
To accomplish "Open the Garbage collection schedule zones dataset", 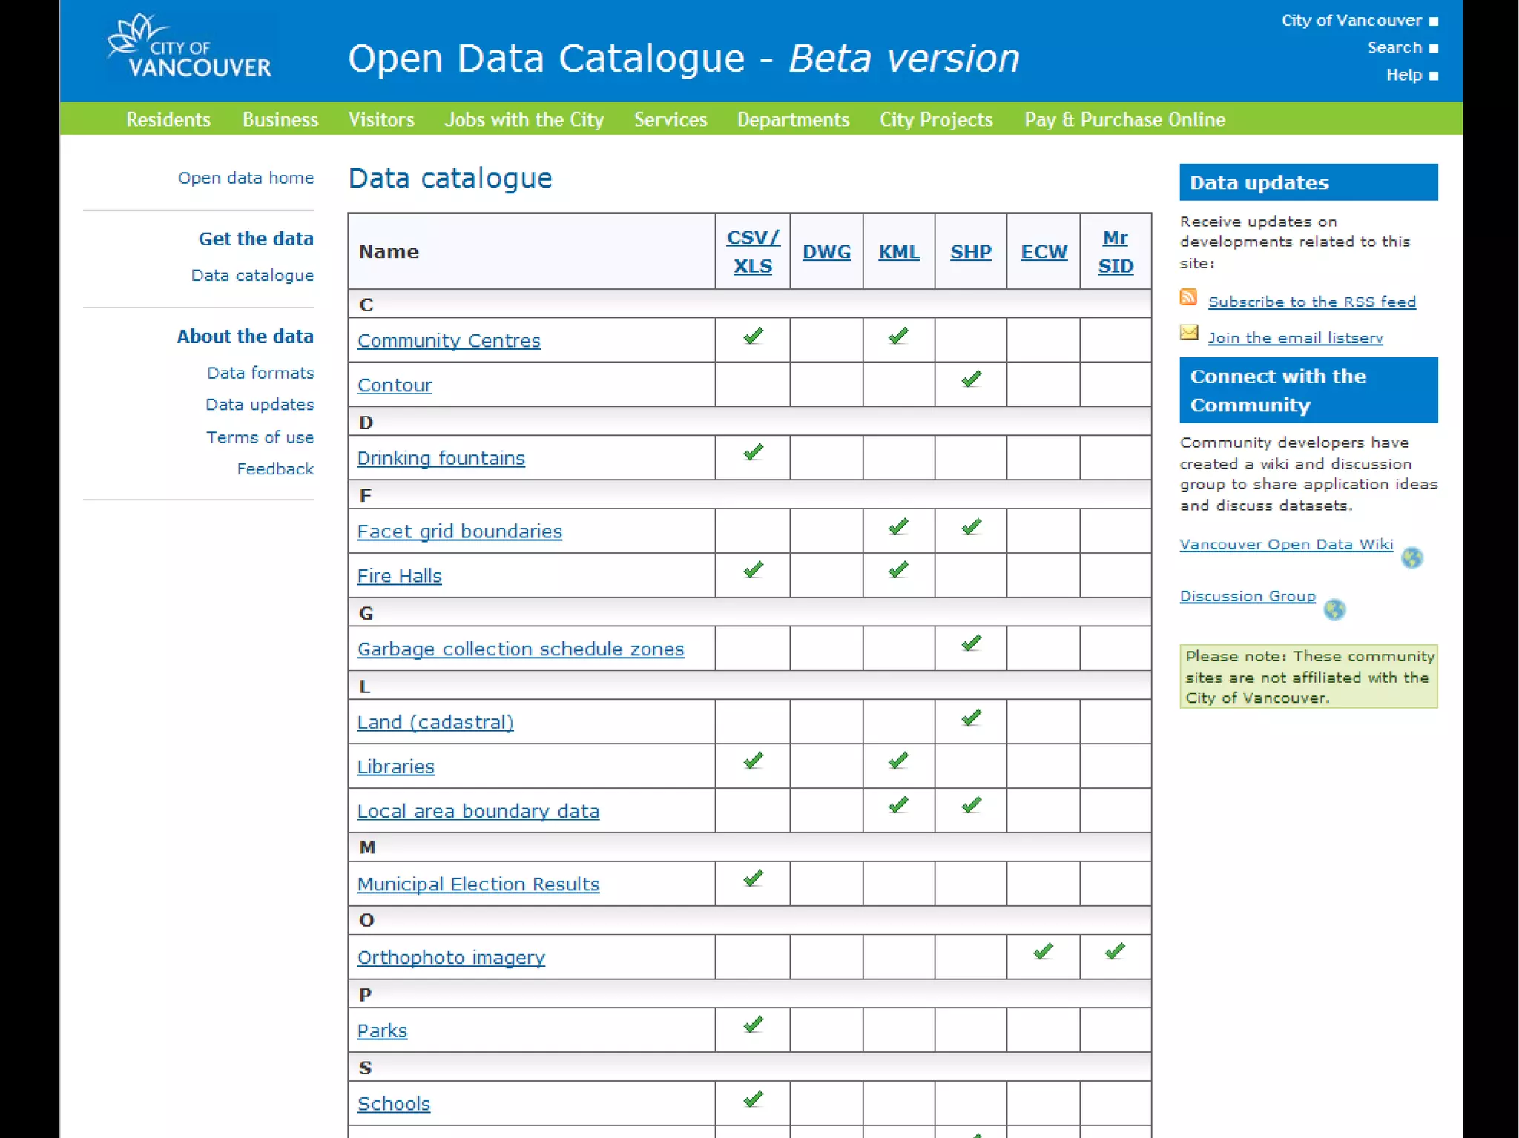I will [x=520, y=649].
